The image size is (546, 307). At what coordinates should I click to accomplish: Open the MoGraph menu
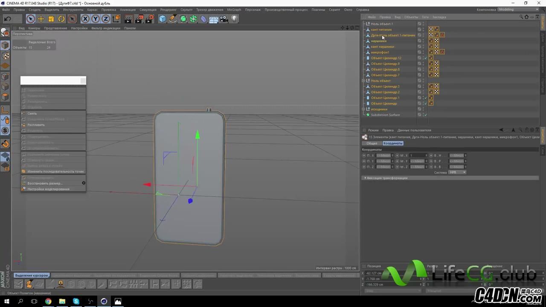pyautogui.click(x=234, y=9)
